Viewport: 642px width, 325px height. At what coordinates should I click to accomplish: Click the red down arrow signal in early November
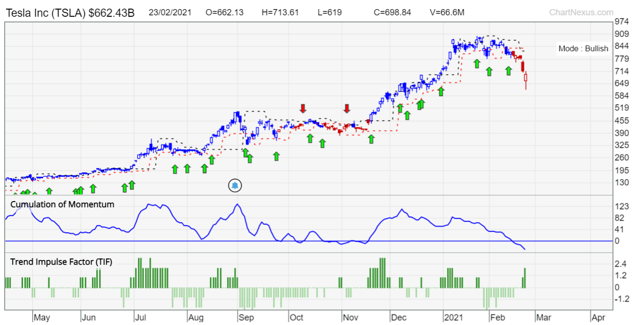(347, 108)
